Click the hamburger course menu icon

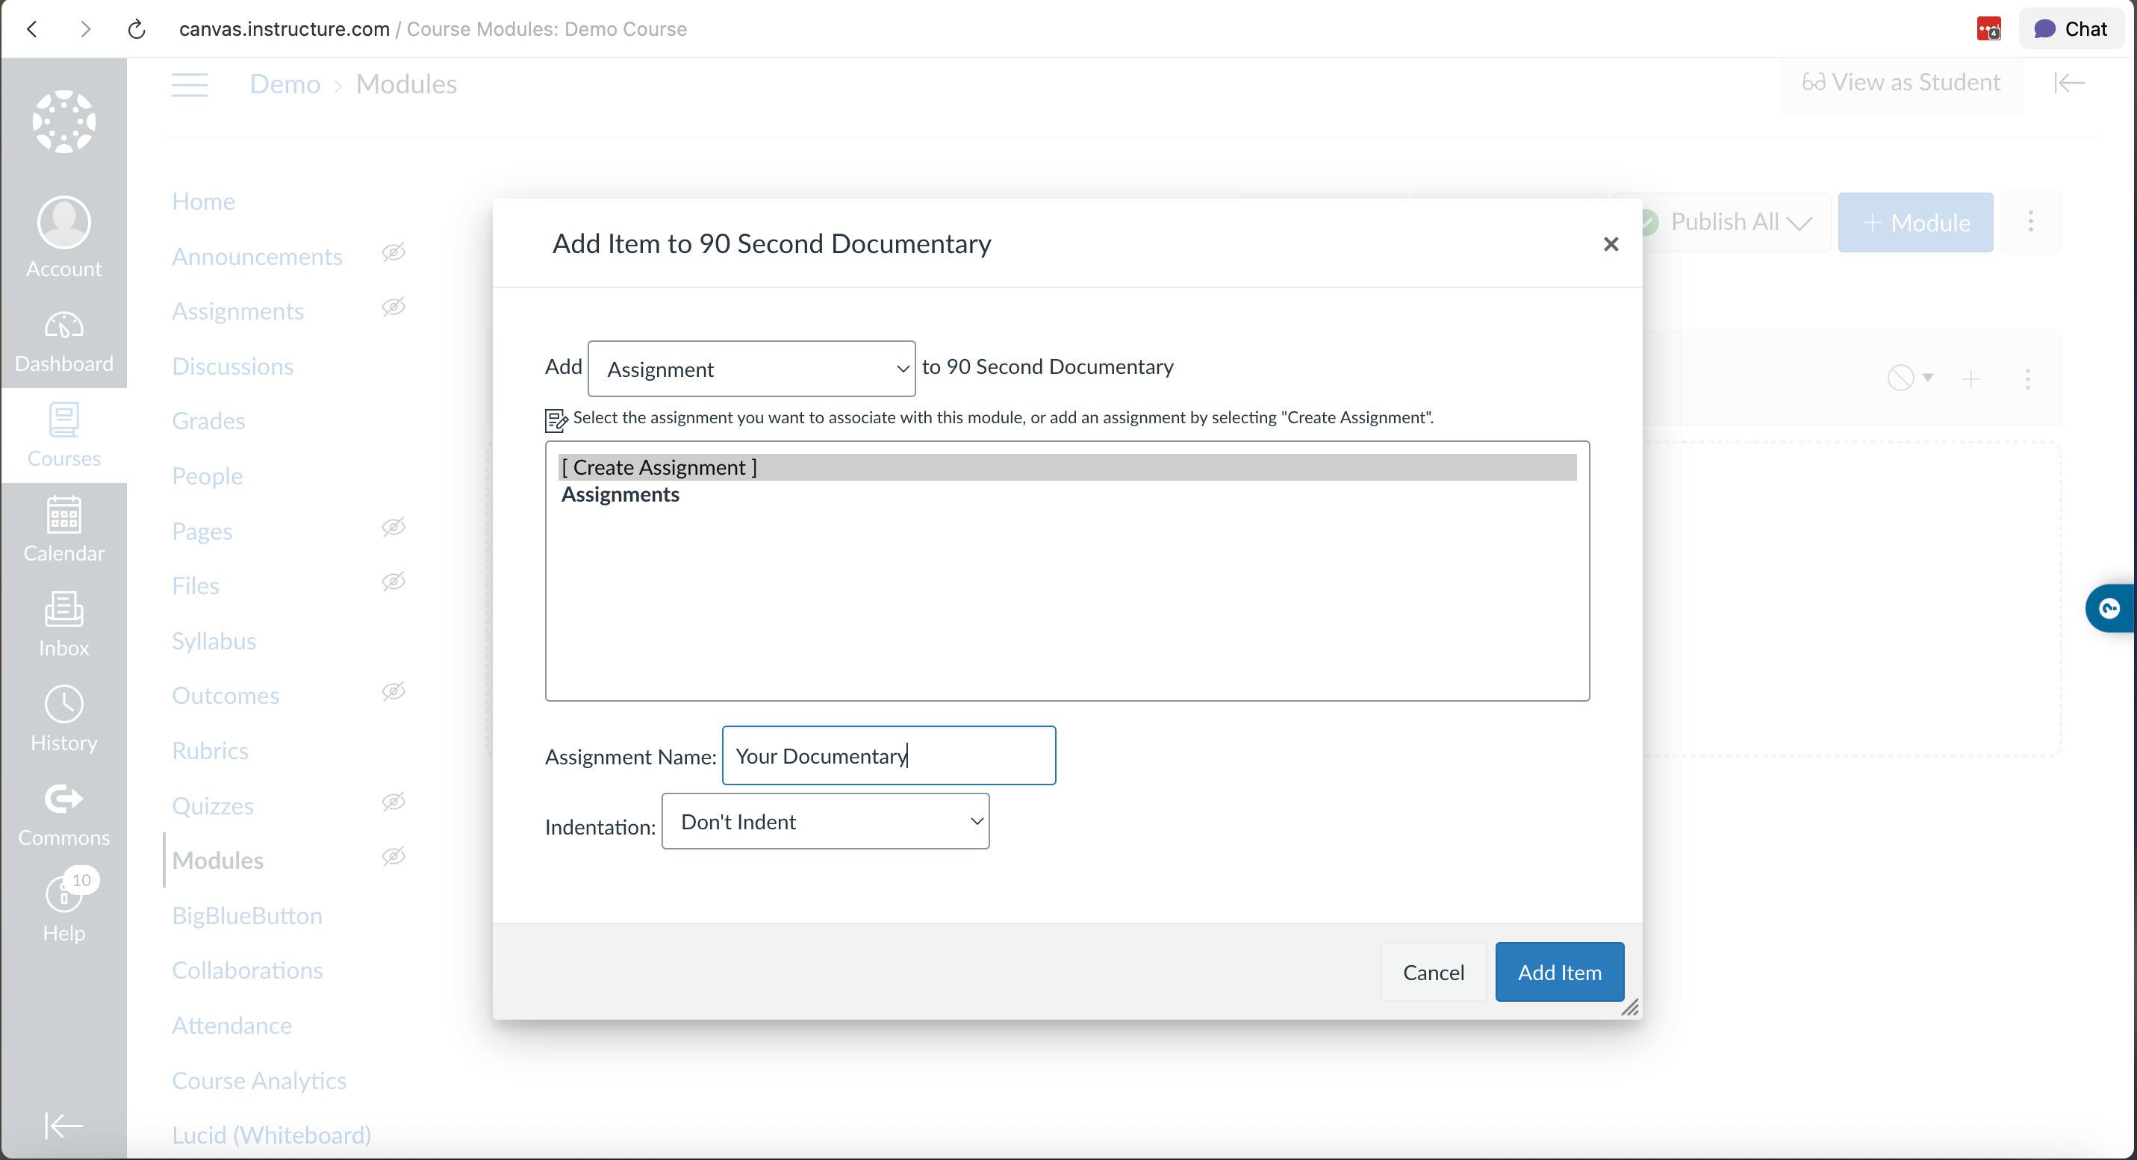tap(189, 84)
